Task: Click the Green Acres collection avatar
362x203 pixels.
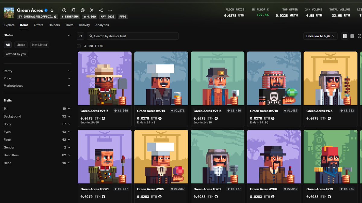Action: tap(9, 13)
